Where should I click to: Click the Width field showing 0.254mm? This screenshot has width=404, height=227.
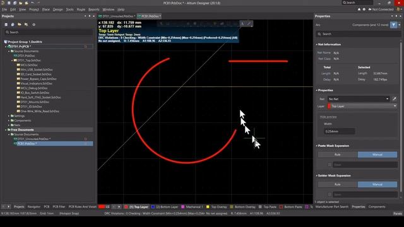[339, 131]
